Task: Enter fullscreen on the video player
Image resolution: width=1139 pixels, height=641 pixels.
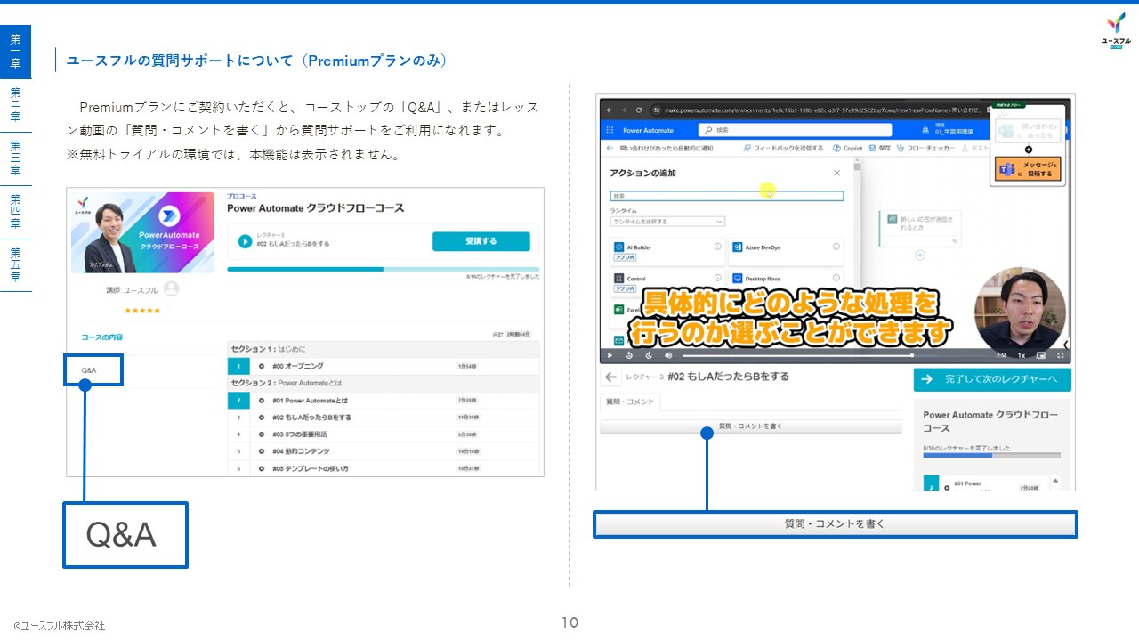Action: [1061, 355]
